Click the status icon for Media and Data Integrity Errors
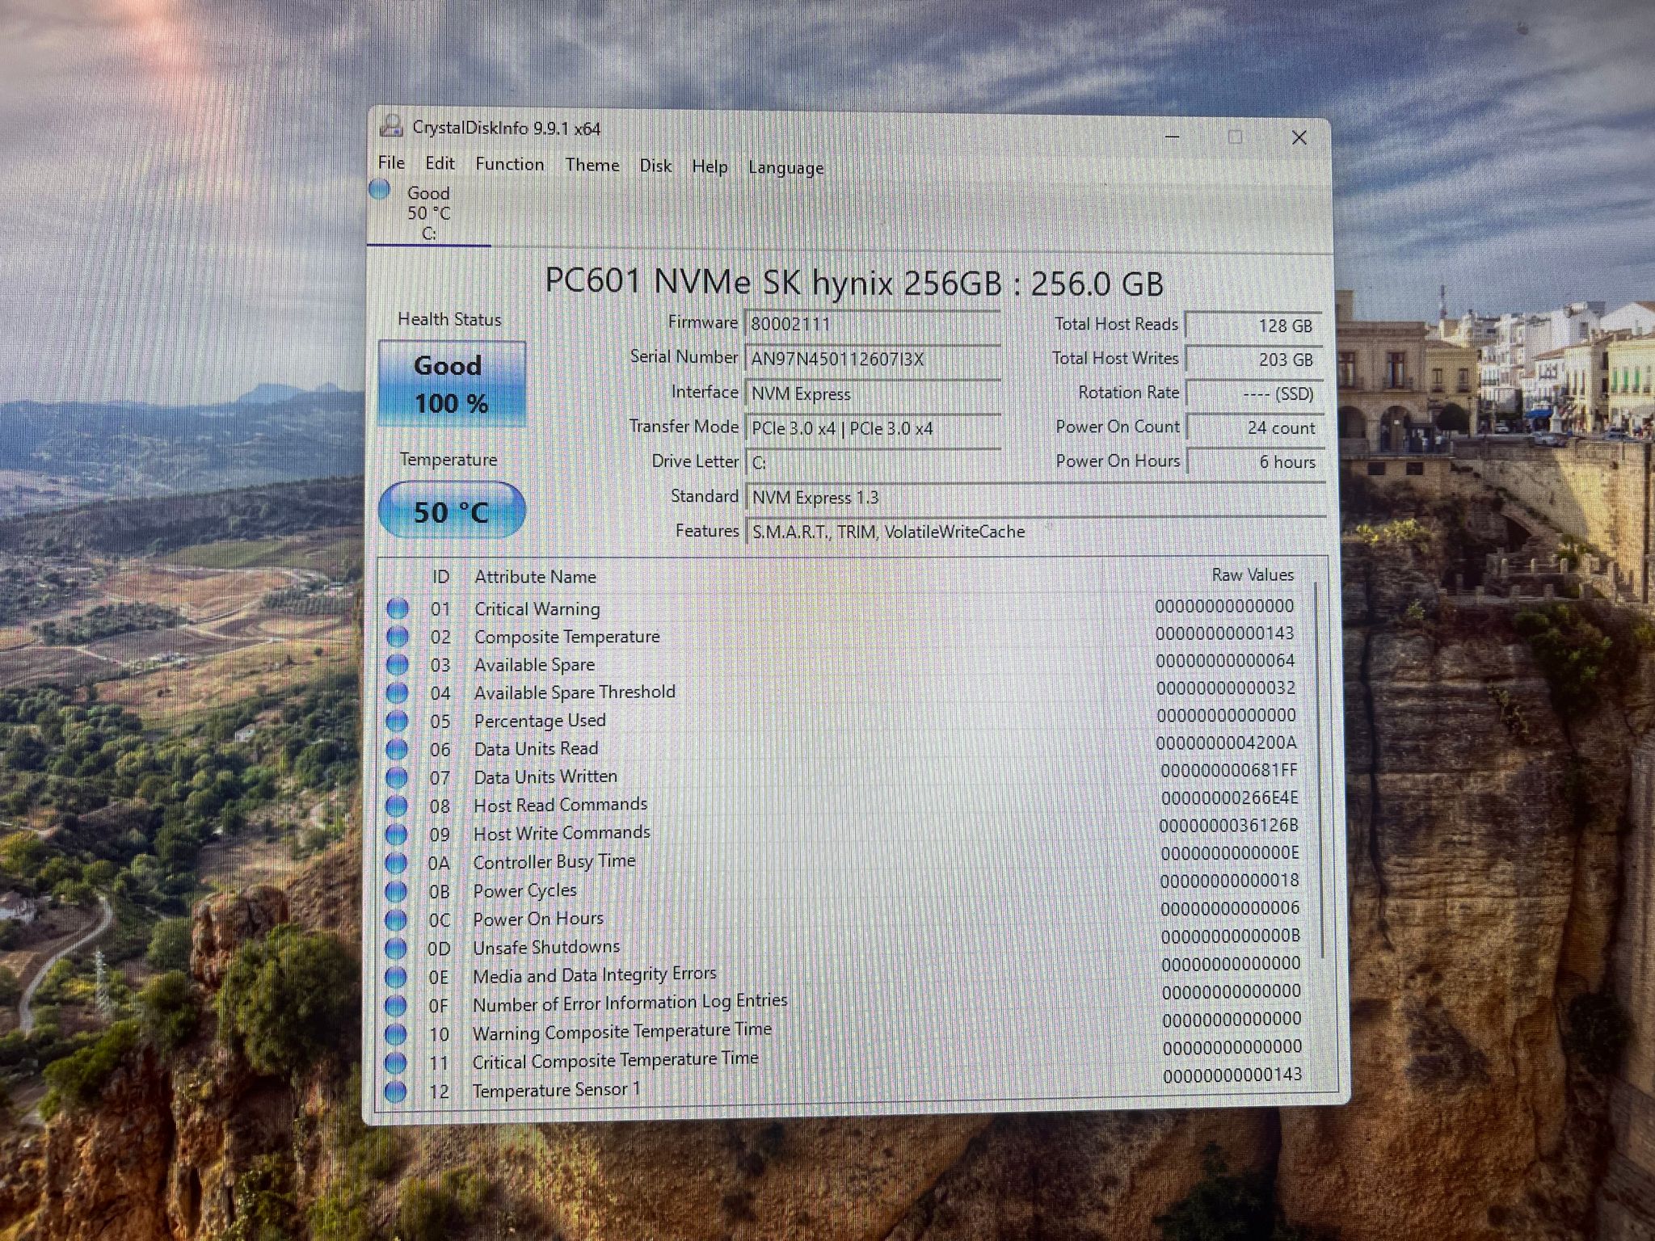Screen dimensions: 1655x1241 click(x=395, y=977)
